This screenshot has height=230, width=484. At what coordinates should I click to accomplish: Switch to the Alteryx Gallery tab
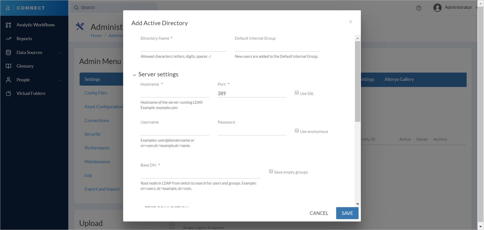399,79
